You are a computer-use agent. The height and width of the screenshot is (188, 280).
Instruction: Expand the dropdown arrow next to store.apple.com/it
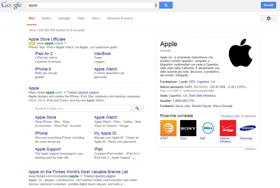pos(65,43)
